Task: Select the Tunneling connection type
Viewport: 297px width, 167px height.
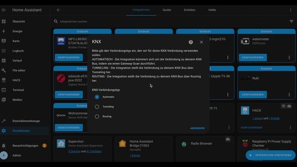Action: click(97, 107)
